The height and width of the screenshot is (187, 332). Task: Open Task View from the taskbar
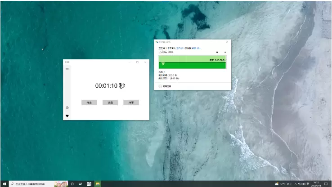[80, 184]
